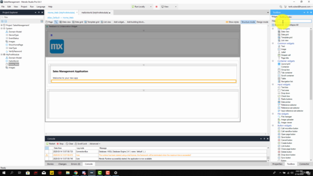
Task: Click Add widget... button
Action: click(119, 22)
